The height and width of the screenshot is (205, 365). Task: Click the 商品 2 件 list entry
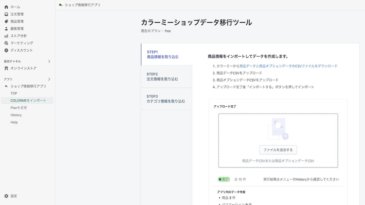[229, 198]
